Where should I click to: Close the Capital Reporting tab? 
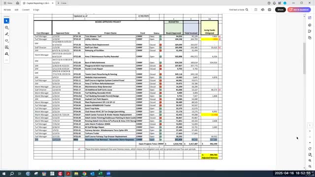[x=53, y=3]
